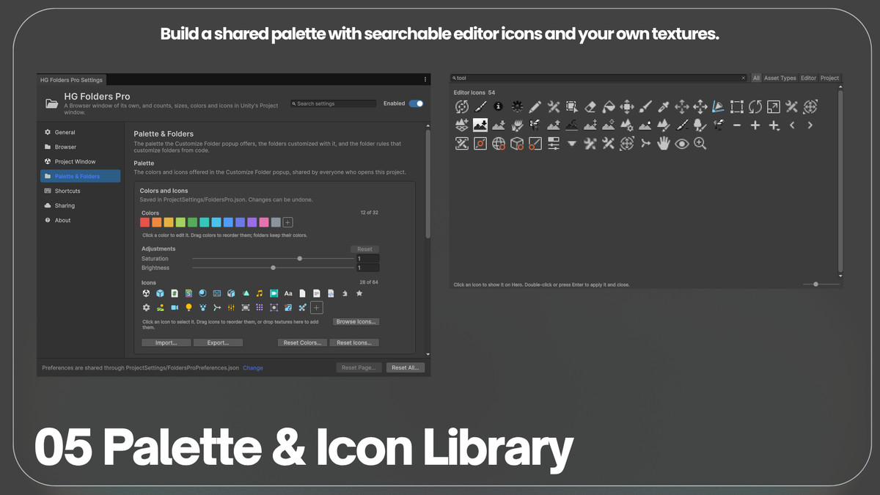The image size is (880, 495).
Task: Pick the pink color swatch
Action: pos(263,222)
